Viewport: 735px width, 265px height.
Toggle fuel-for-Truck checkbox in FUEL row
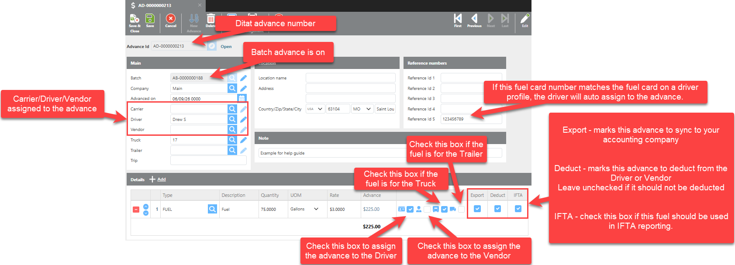[x=444, y=209]
